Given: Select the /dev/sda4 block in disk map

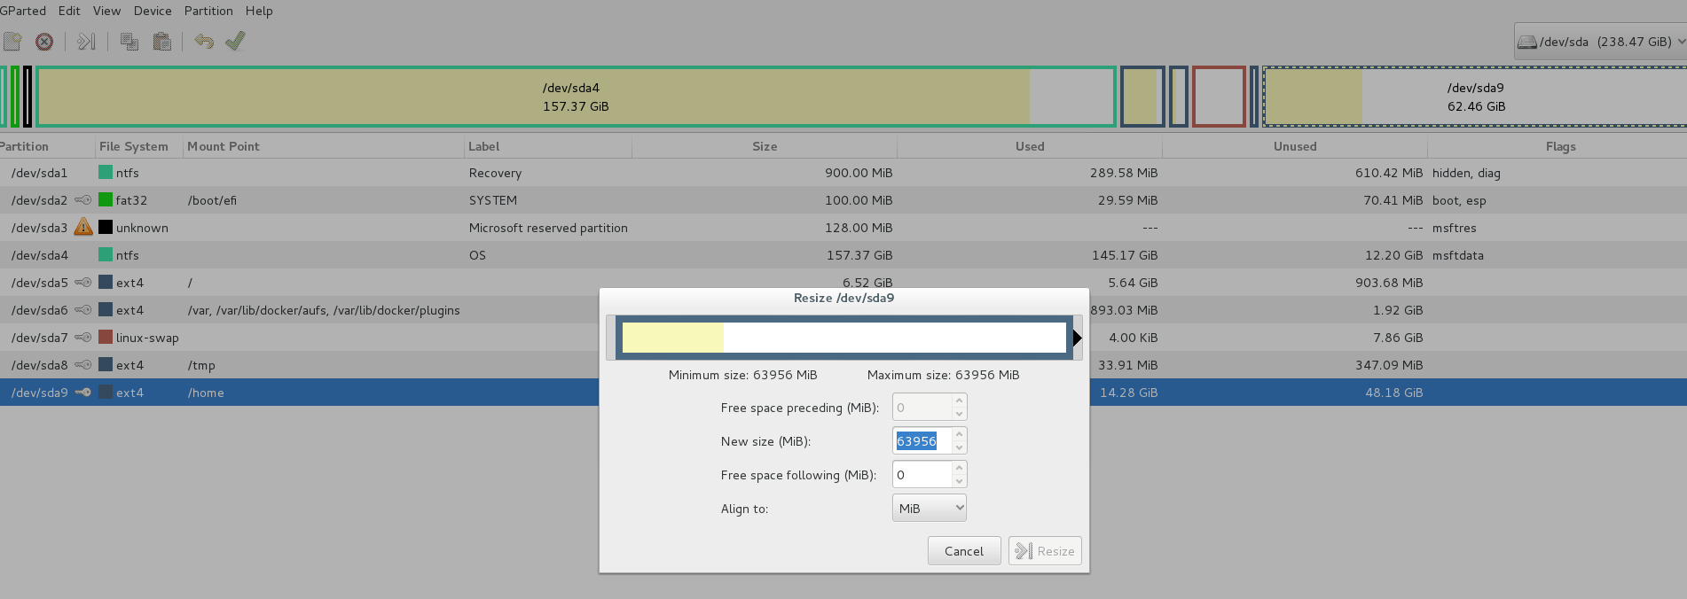Looking at the screenshot, I should click(x=576, y=97).
